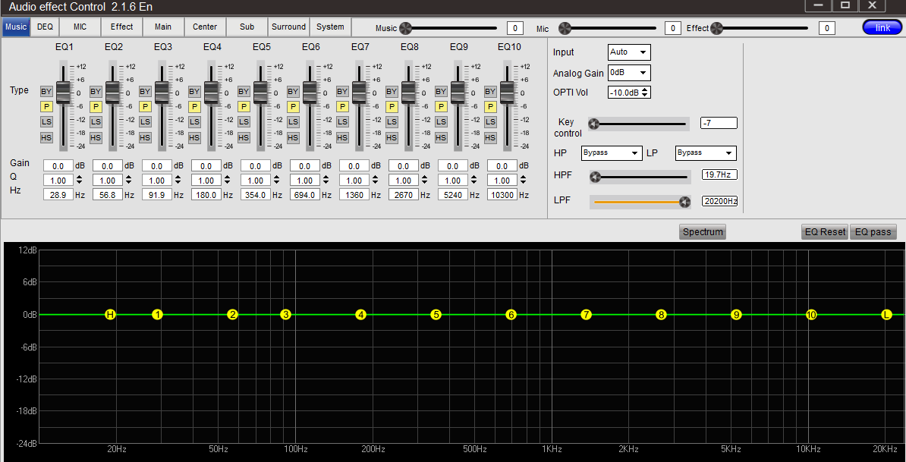This screenshot has width=906, height=462.
Task: Click EQ node 2 on the graph
Action: [x=233, y=314]
